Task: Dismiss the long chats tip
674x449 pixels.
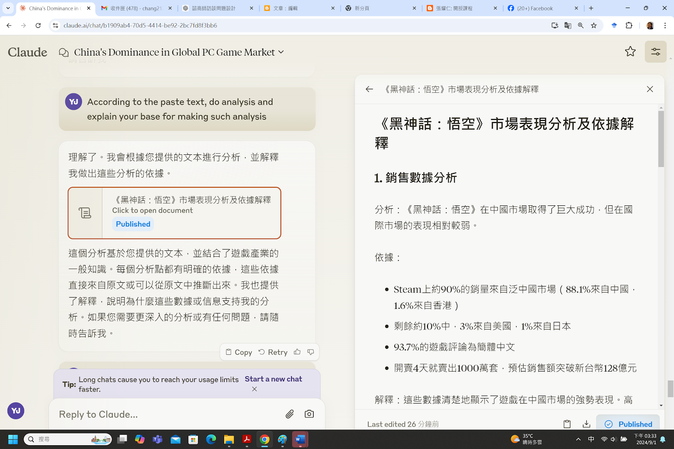Action: (254, 389)
